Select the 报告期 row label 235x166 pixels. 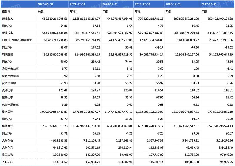pos(6,11)
